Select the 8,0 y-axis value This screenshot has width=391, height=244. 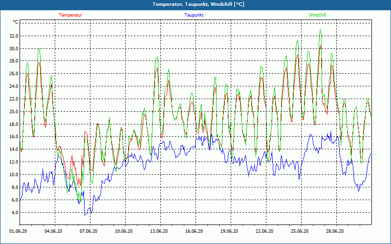click(15, 187)
